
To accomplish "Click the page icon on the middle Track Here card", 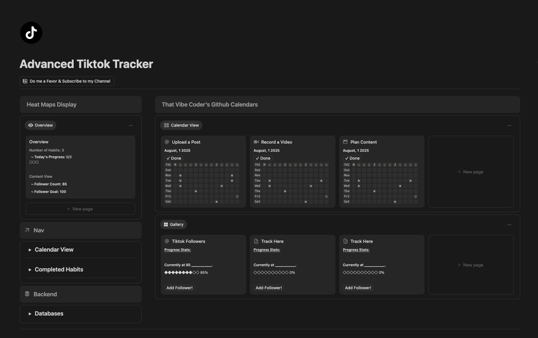I will pyautogui.click(x=256, y=241).
